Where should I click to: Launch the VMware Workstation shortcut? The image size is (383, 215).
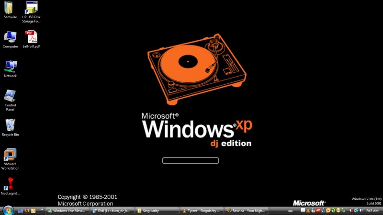coord(10,159)
